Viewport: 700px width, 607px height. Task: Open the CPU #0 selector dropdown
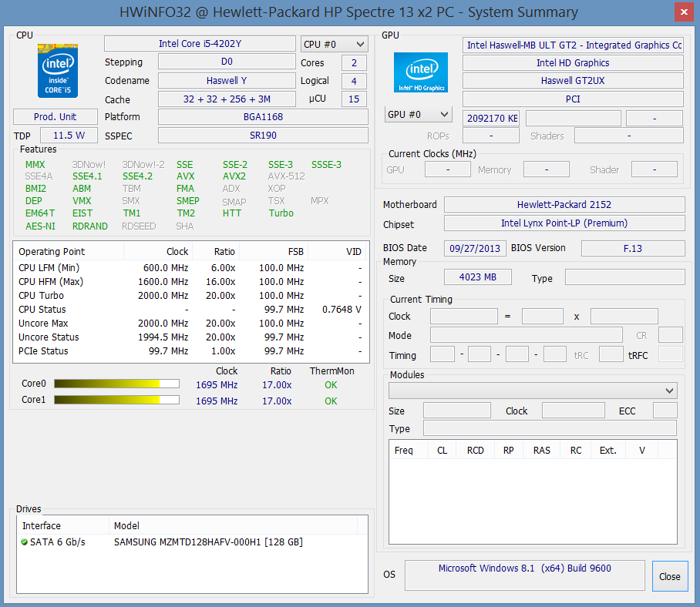pos(335,44)
